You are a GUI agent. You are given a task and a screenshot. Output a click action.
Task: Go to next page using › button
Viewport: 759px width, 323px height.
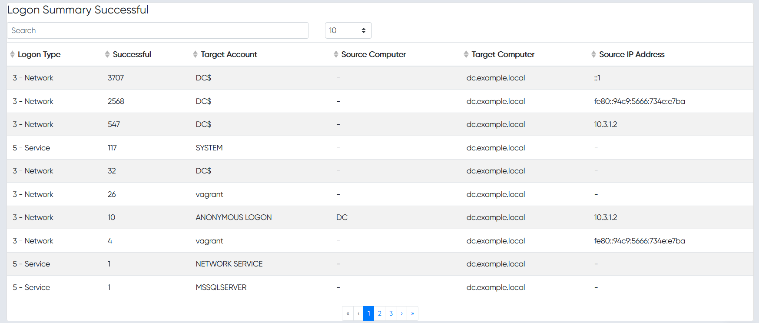(x=402, y=313)
